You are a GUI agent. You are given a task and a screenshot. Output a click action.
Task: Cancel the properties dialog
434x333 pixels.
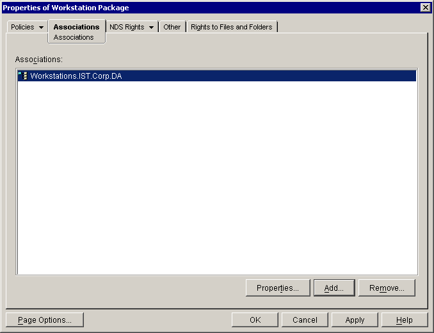click(305, 320)
